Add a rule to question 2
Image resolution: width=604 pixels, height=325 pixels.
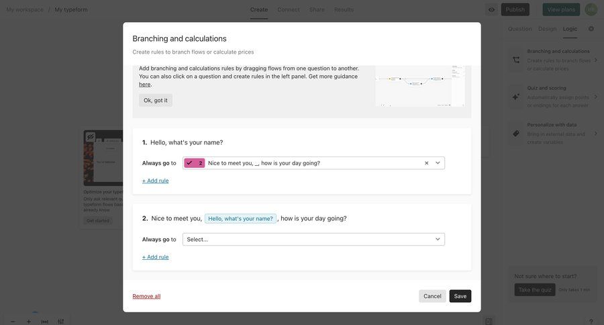pos(155,257)
